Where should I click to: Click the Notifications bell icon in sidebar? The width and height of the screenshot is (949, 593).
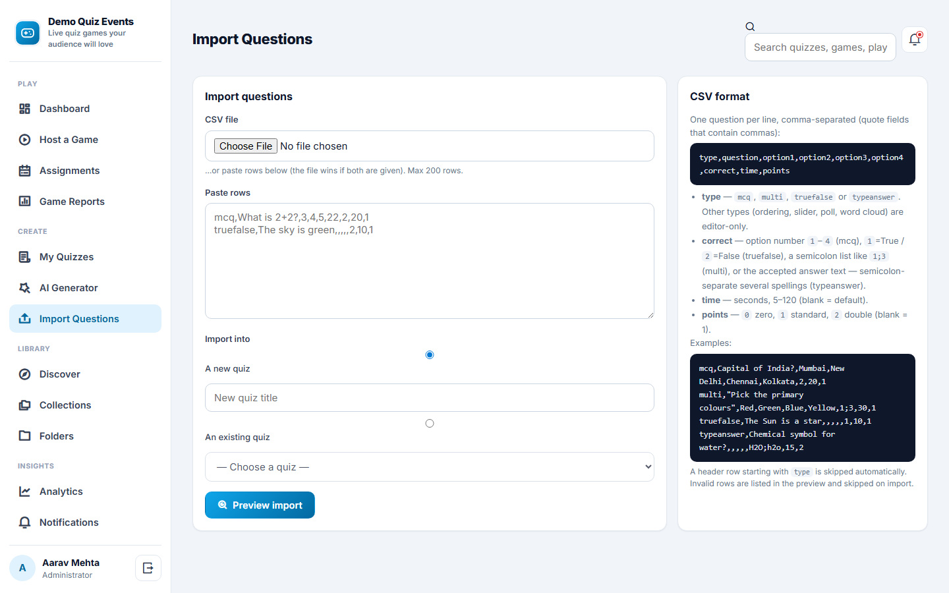pyautogui.click(x=25, y=522)
